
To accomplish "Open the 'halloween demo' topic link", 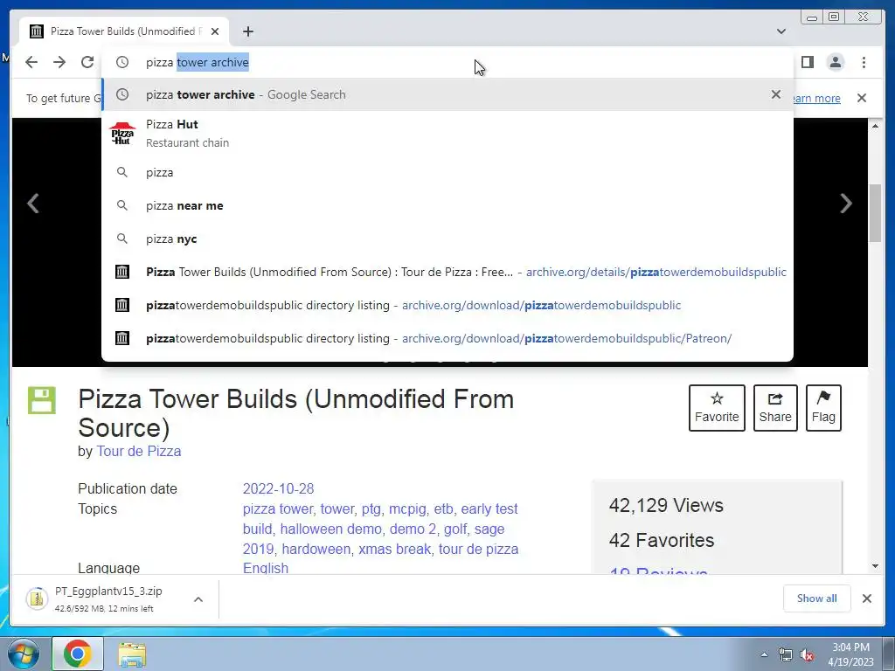I will click(331, 529).
